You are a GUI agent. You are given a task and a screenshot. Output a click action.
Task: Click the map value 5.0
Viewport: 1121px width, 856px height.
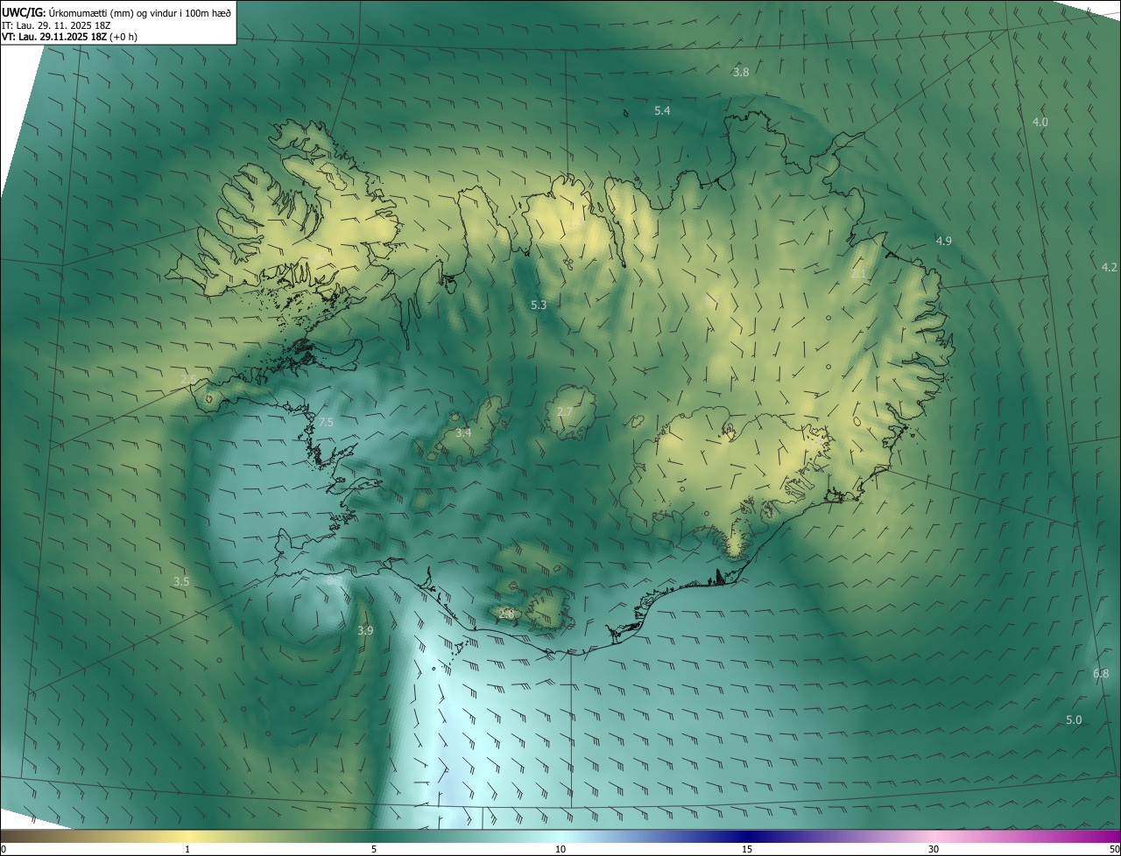1074,719
